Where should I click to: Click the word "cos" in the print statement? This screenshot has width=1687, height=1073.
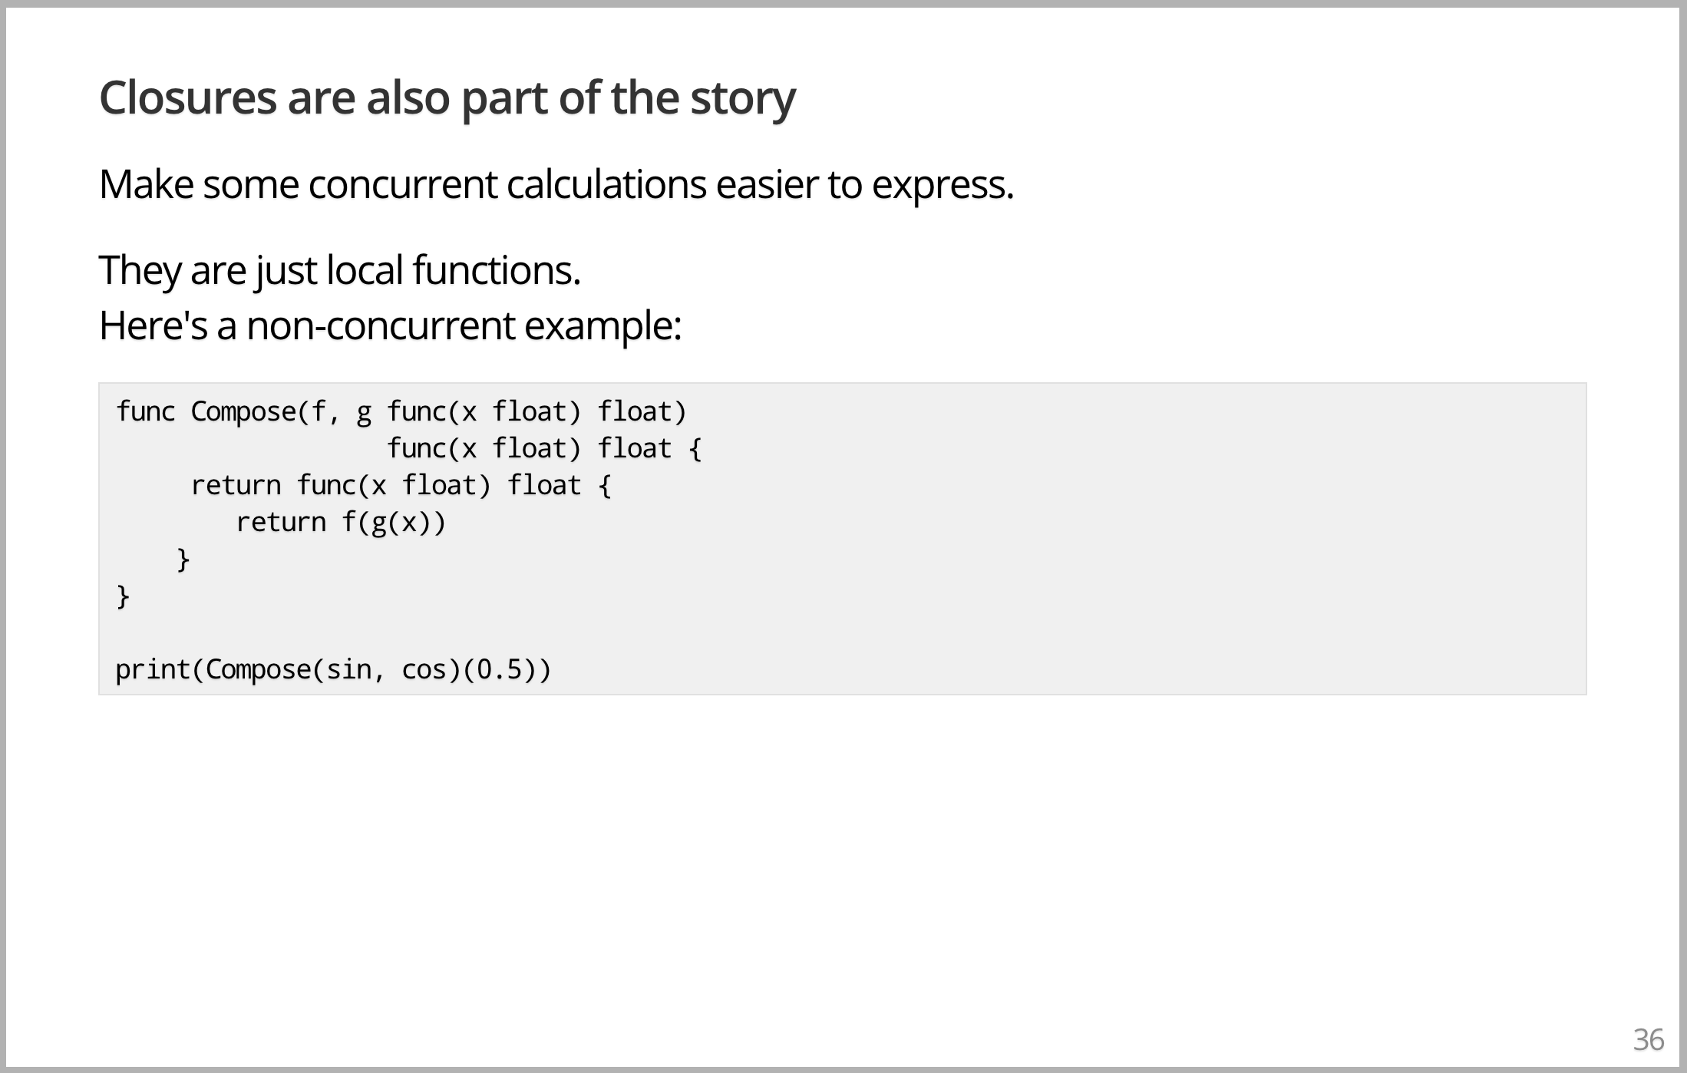tap(424, 670)
